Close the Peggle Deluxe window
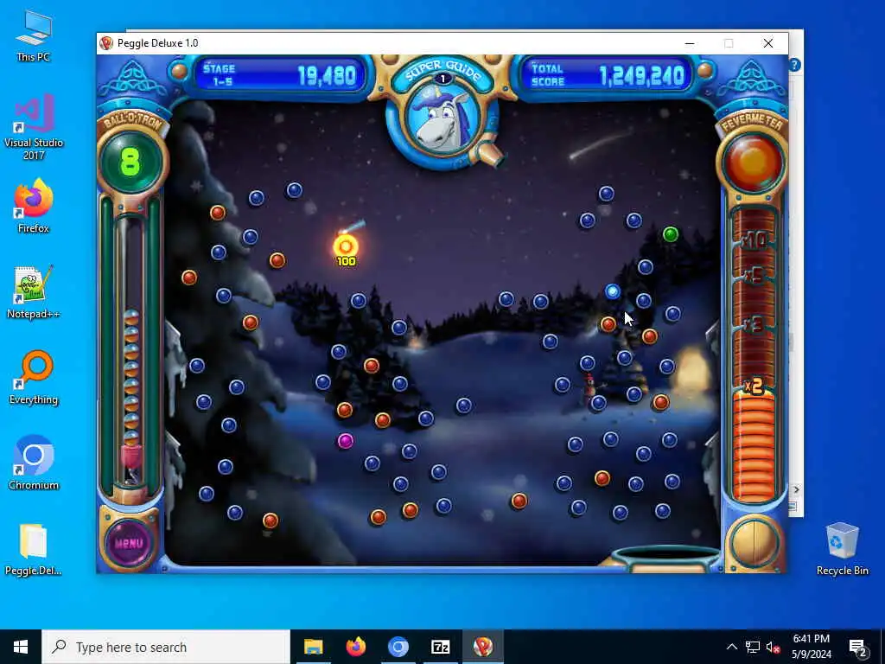Image resolution: width=885 pixels, height=664 pixels. click(x=768, y=43)
